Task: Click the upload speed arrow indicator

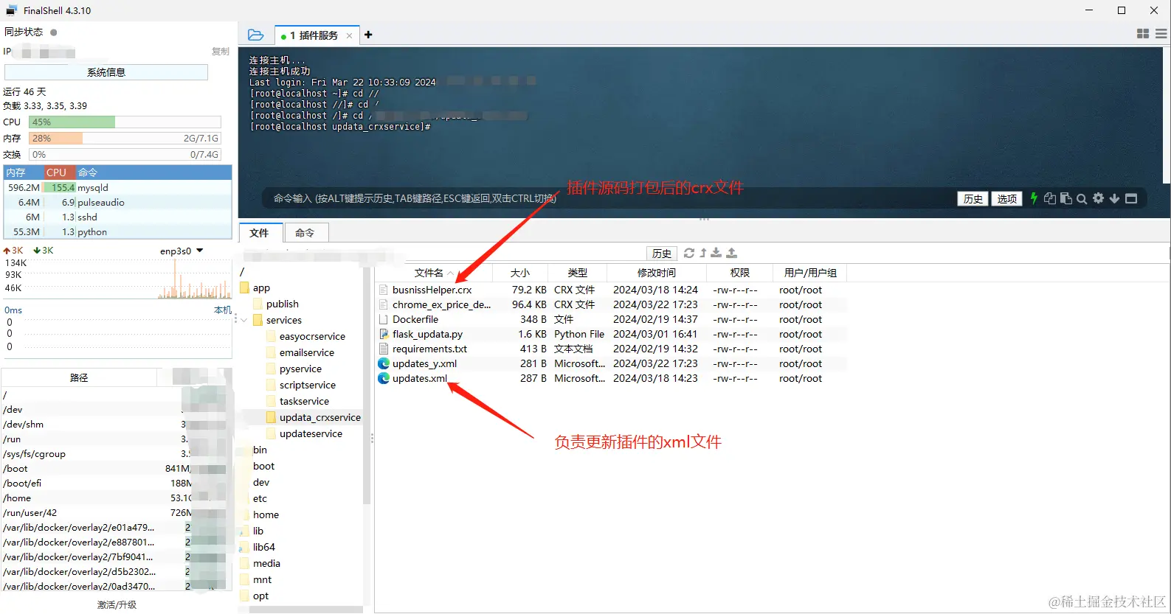Action: coord(7,251)
